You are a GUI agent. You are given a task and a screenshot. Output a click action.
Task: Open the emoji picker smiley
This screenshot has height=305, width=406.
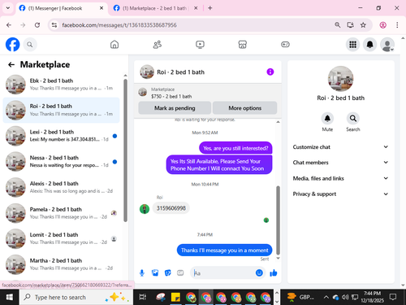[x=259, y=272]
